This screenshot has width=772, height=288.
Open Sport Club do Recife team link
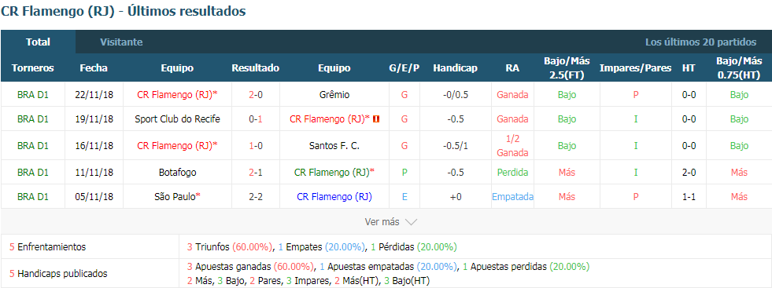tap(177, 118)
